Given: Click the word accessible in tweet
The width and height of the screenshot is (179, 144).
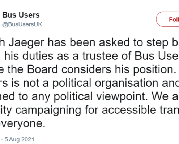Looking at the screenshot, I should [x=129, y=110].
